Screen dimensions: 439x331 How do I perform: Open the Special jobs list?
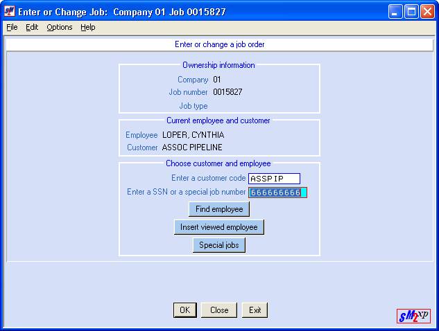[x=219, y=245]
